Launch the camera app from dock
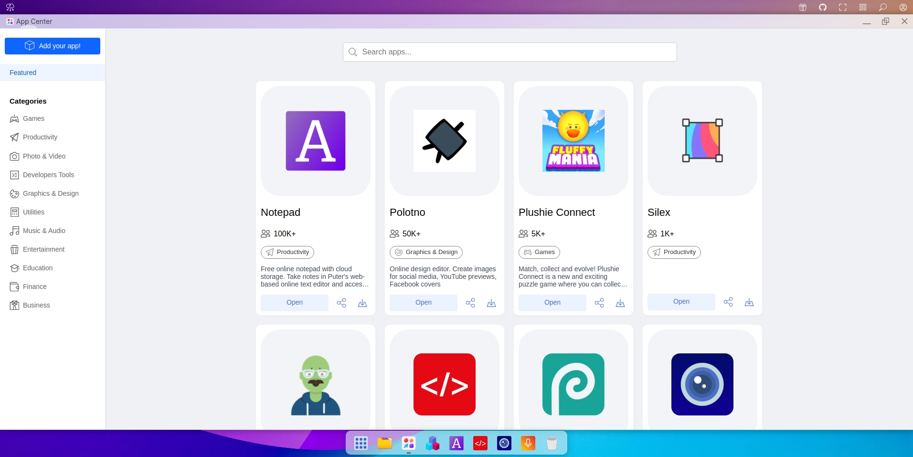The image size is (913, 457). pos(504,443)
